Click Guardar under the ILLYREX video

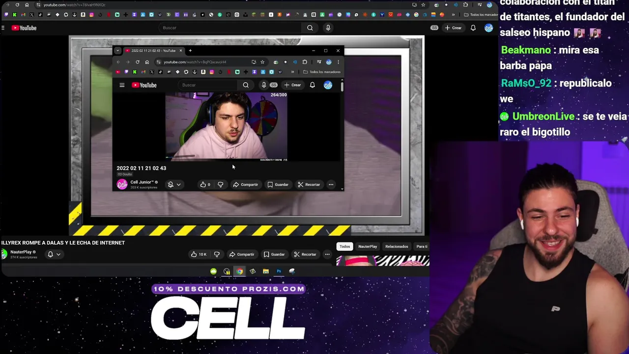coord(274,254)
